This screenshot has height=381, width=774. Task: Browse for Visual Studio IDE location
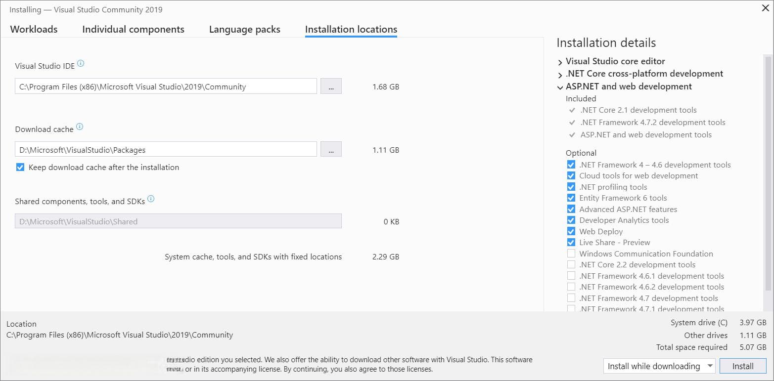331,86
